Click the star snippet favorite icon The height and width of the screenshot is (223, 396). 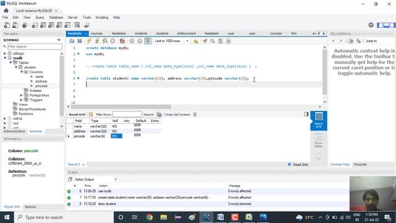coord(196,41)
